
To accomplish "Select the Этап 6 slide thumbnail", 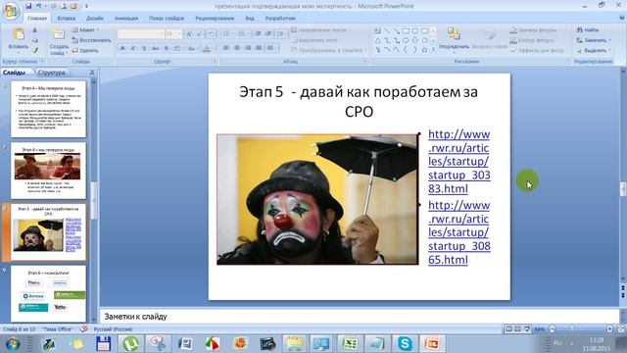I will point(48,293).
